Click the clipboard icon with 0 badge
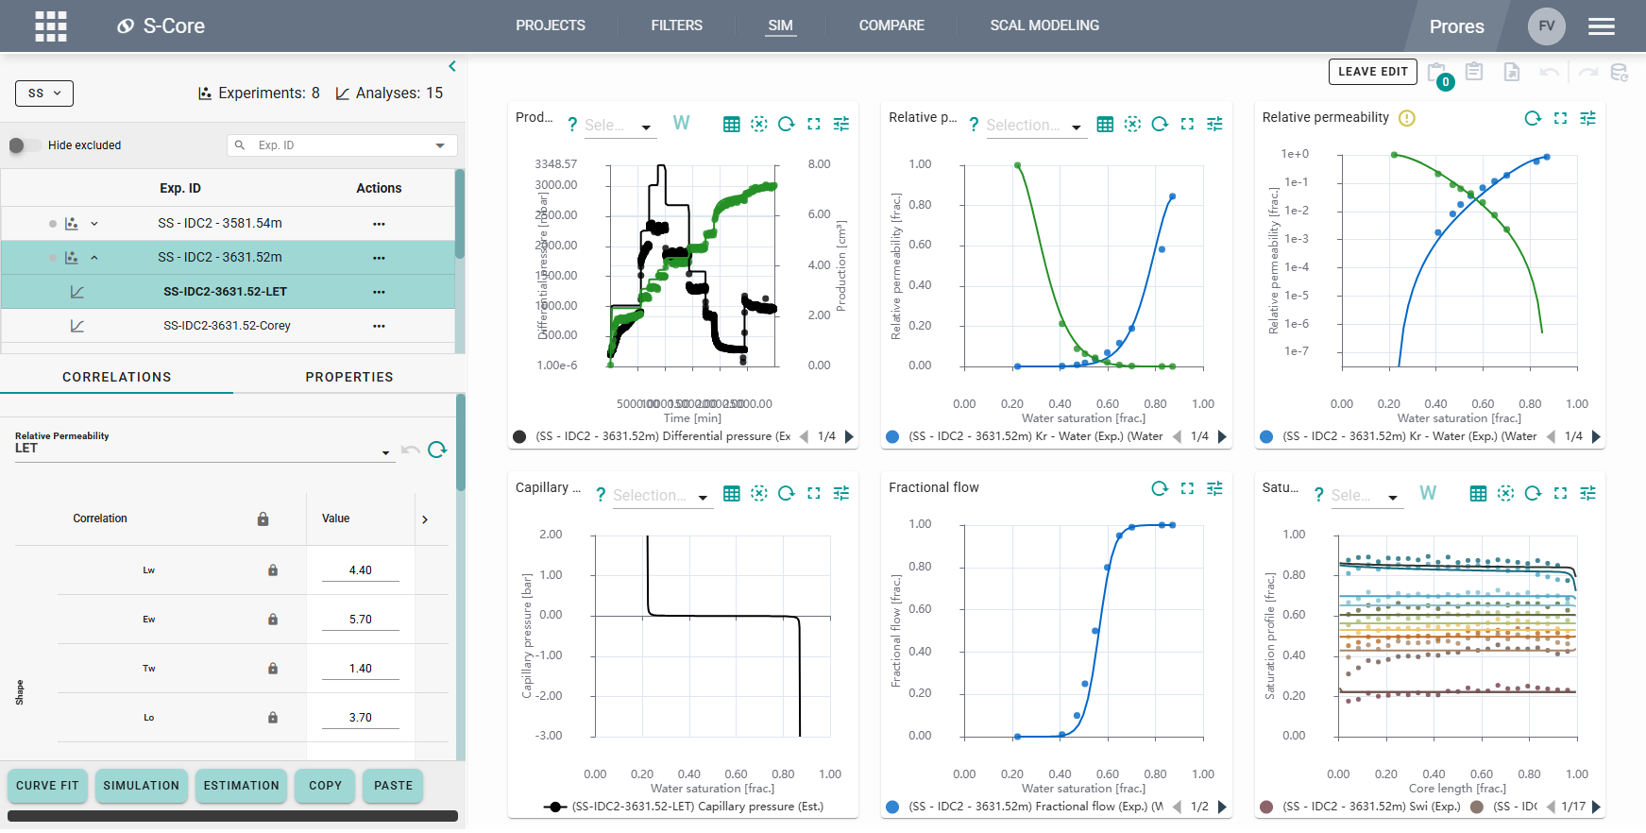This screenshot has height=833, width=1646. coord(1438,74)
